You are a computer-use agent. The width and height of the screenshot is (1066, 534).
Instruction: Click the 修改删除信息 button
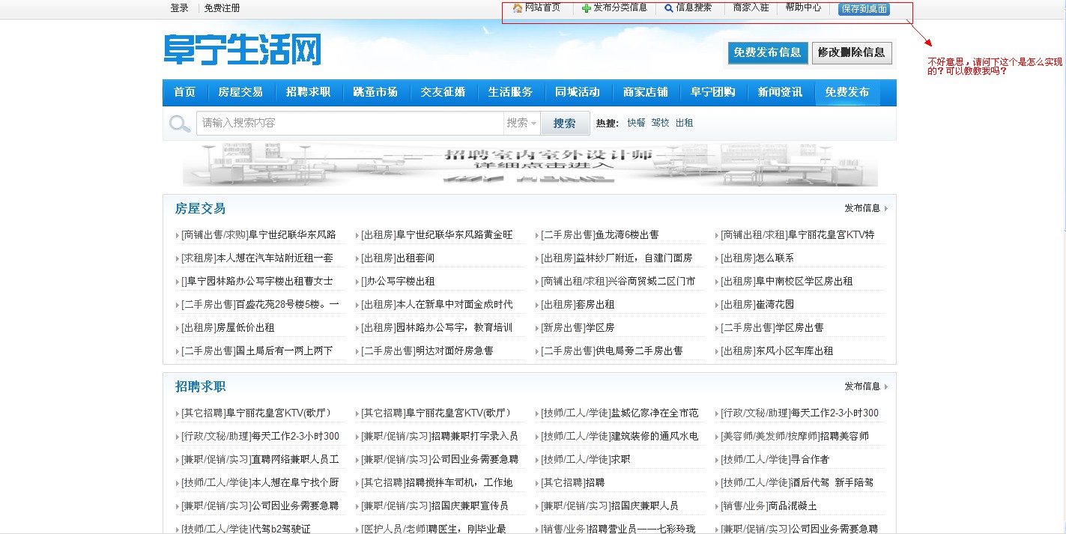pyautogui.click(x=852, y=52)
